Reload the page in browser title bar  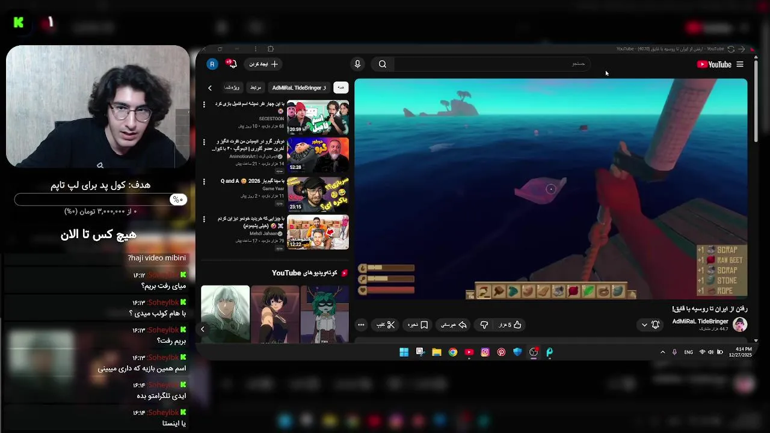[731, 49]
